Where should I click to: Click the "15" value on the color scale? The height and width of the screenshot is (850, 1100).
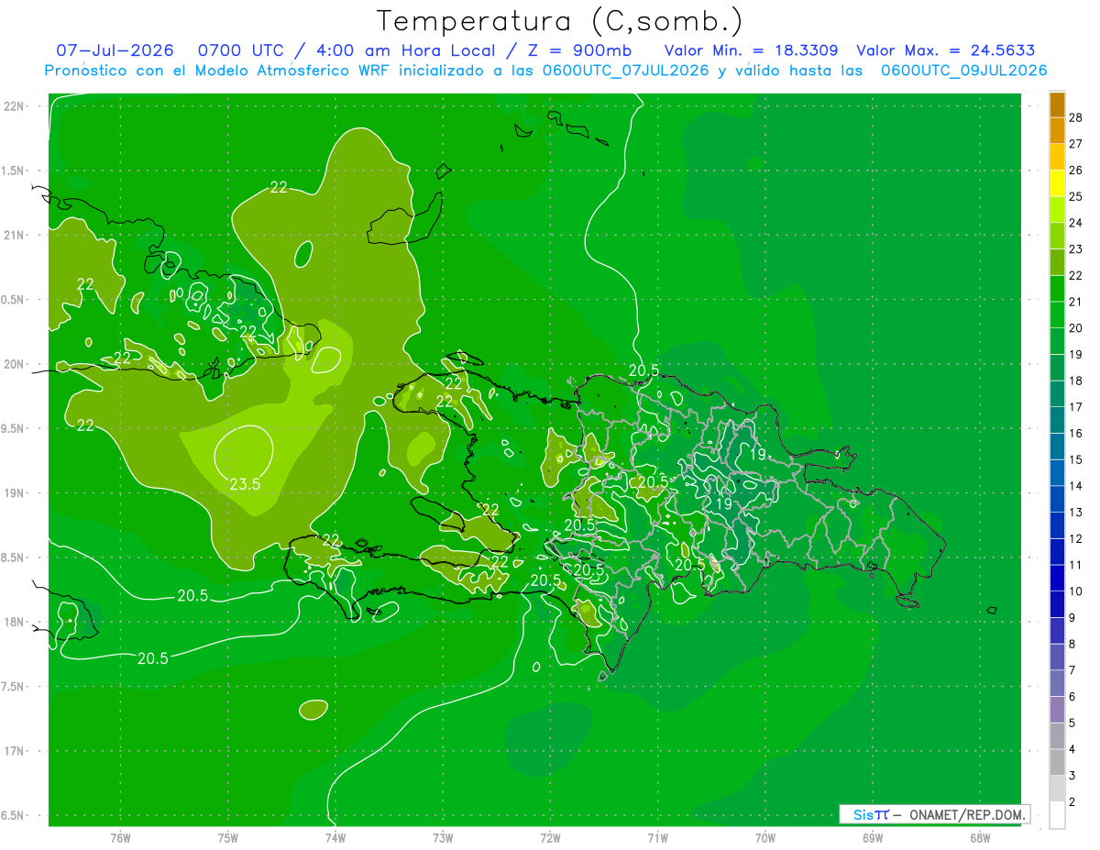[1076, 459]
